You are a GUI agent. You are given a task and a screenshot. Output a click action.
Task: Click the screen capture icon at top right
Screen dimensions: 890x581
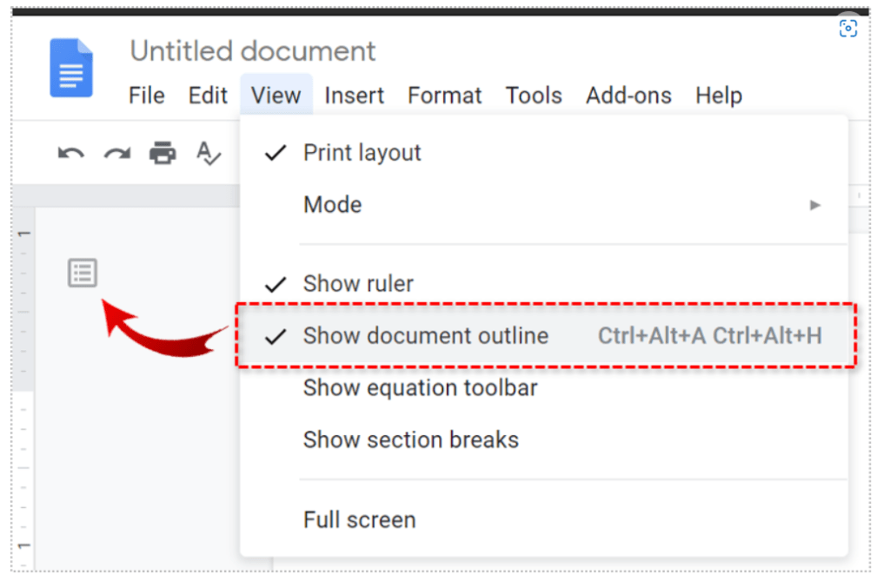click(x=847, y=28)
